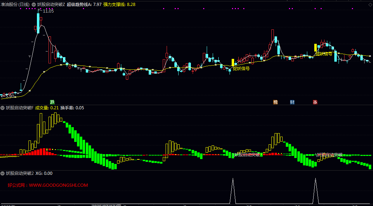Open the 妖股启动突破Z indicator dropdown arrow
The width and height of the screenshot is (373, 206).
(34, 5)
